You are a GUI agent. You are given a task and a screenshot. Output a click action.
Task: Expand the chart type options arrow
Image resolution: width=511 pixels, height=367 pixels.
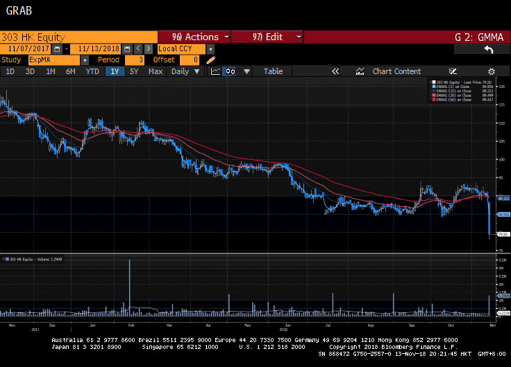pyautogui.click(x=246, y=71)
